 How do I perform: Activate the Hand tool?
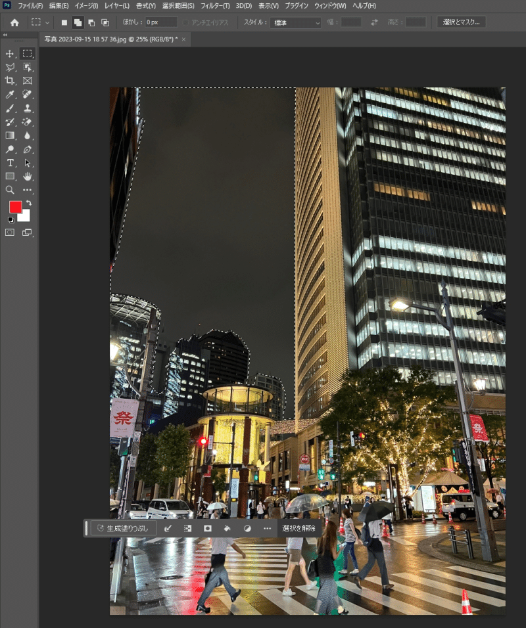click(27, 177)
